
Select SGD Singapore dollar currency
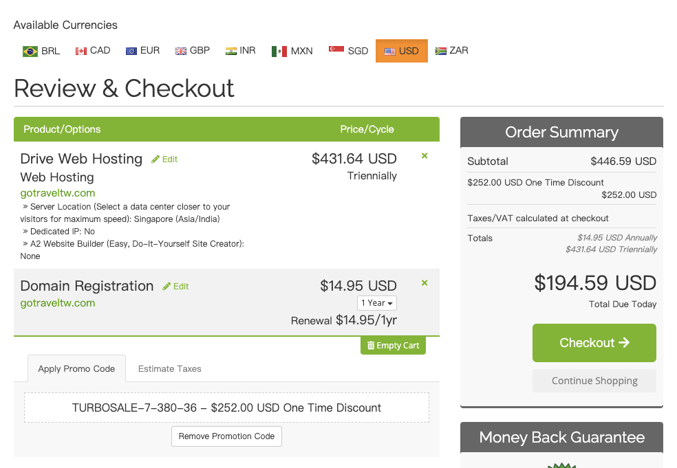tap(349, 51)
